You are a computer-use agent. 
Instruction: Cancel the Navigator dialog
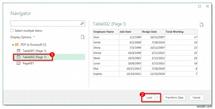tap(196, 97)
